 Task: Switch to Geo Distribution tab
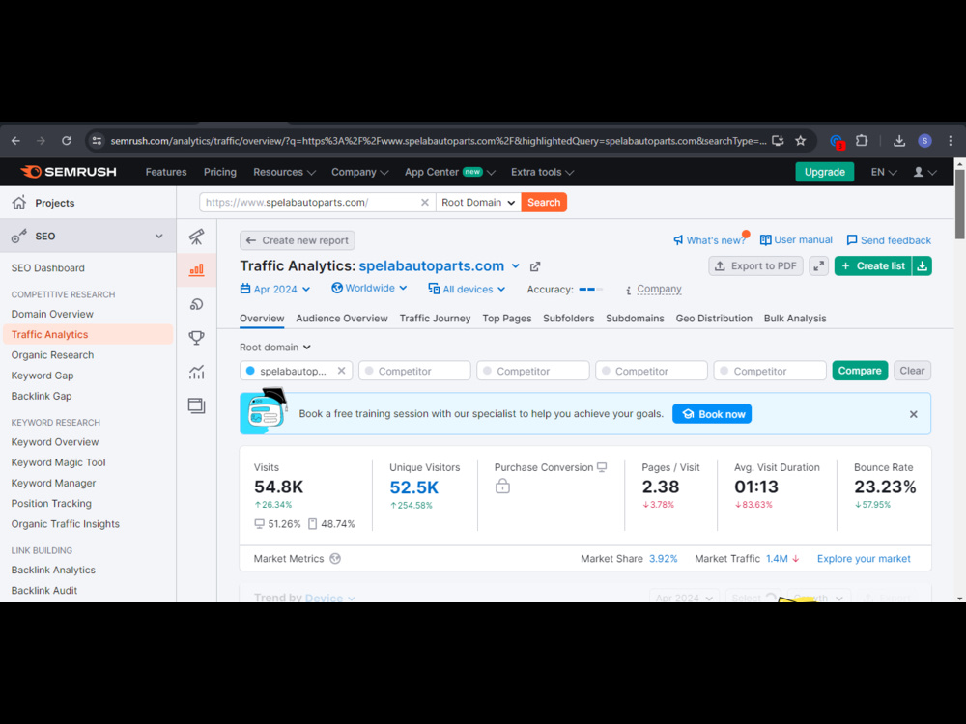[714, 319]
